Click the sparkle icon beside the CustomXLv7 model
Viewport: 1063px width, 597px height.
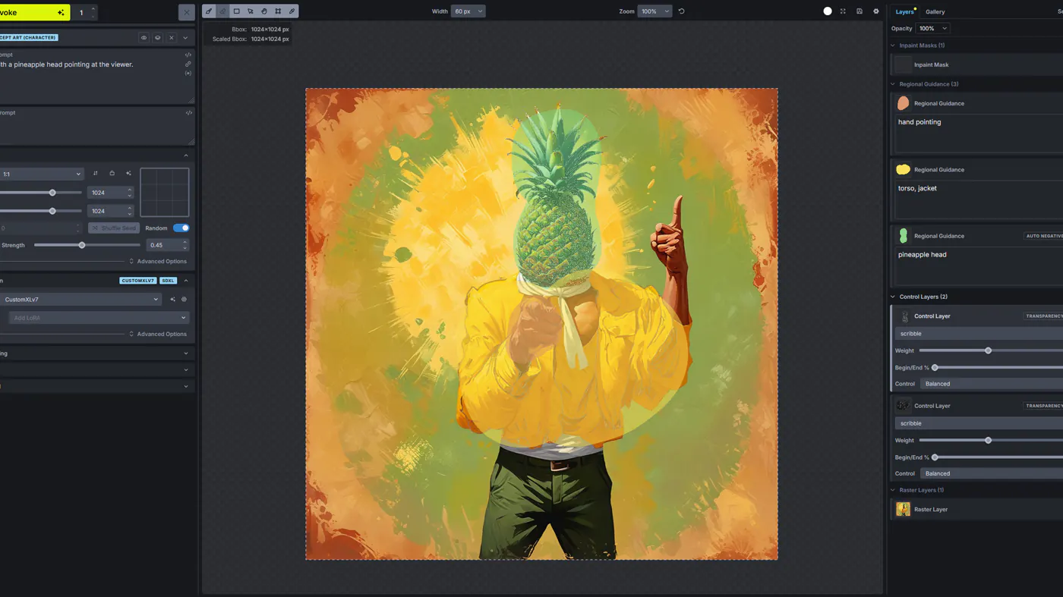point(172,300)
